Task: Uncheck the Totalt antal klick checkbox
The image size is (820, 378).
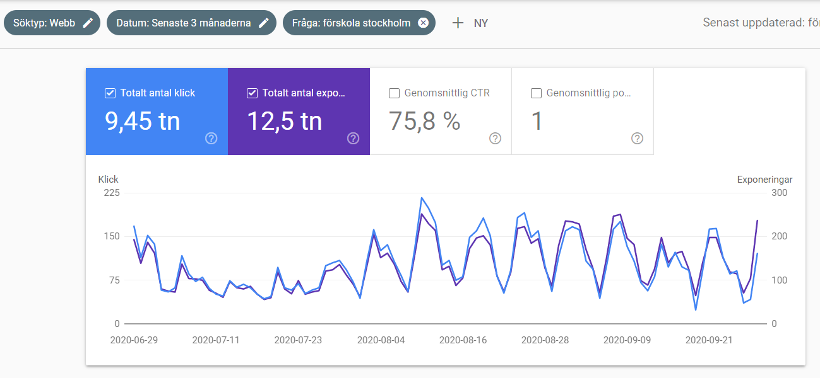Action: point(110,93)
